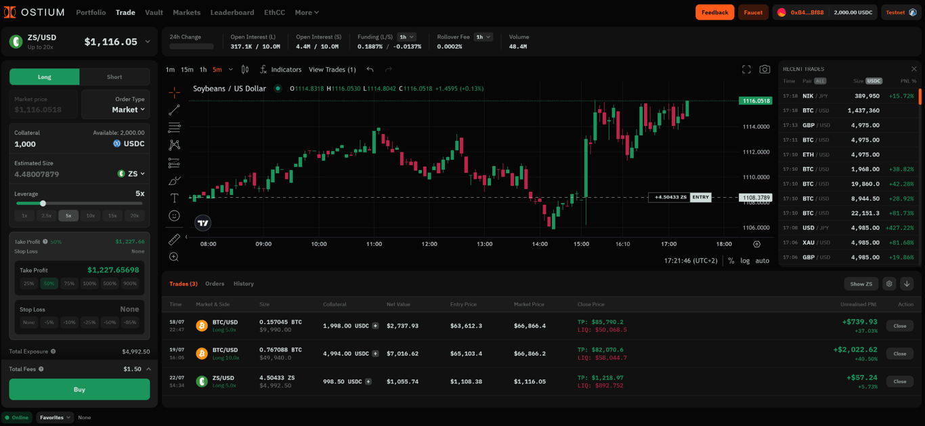925x426 pixels.
Task: Open the Order Type Market dropdown
Action: tap(129, 110)
